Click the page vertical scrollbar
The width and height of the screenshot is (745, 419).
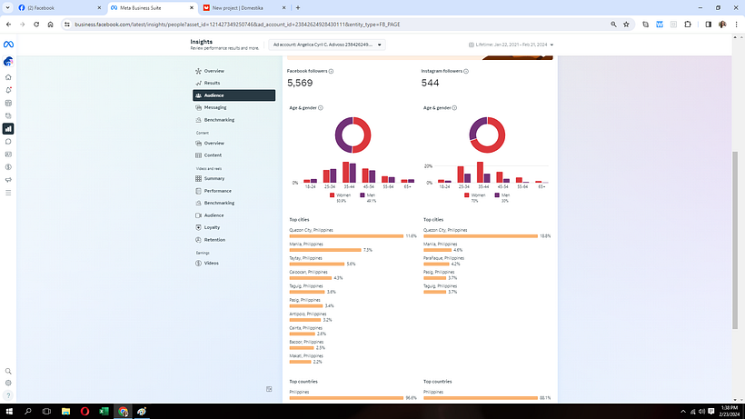coord(736,240)
